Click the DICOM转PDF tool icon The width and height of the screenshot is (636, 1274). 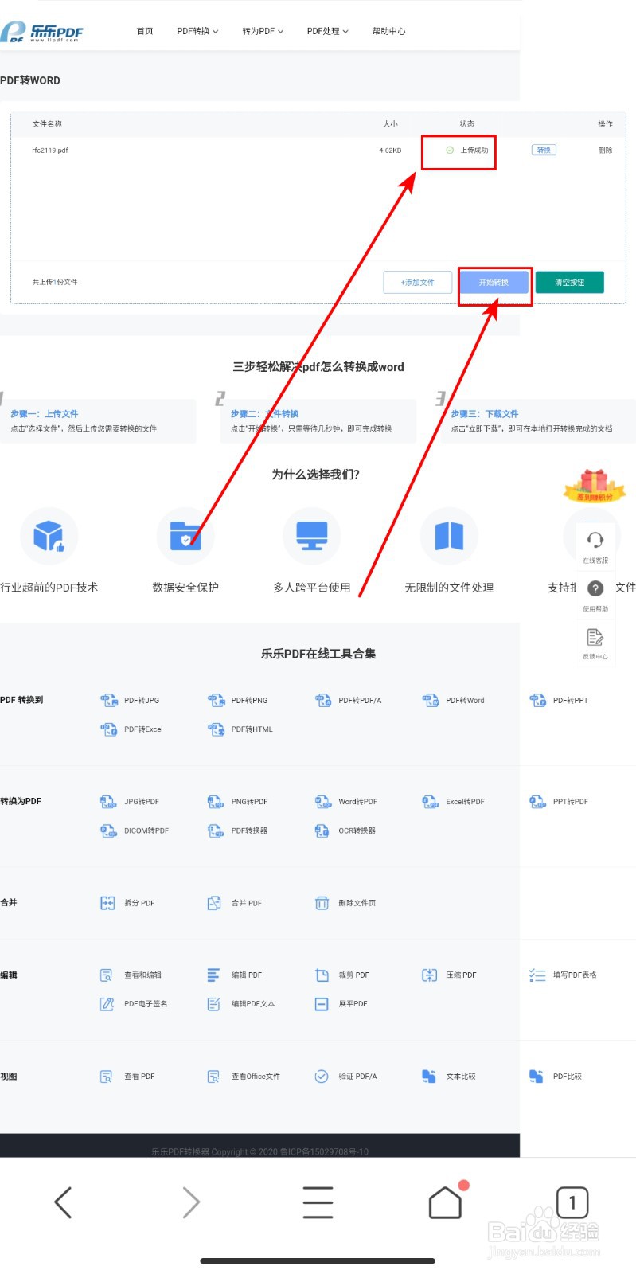[108, 830]
